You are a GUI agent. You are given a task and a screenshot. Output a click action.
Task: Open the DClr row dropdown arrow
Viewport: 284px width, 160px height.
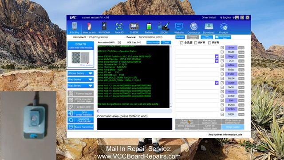tap(217, 61)
